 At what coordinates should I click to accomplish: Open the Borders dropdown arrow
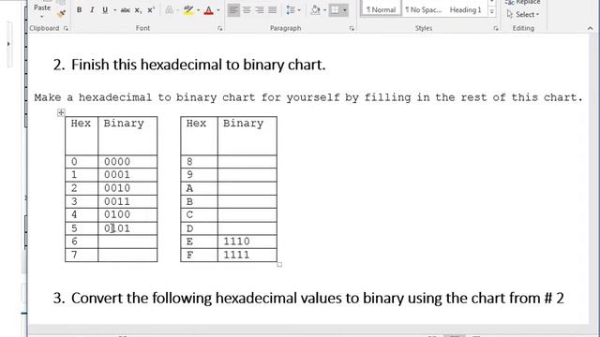coord(345,10)
